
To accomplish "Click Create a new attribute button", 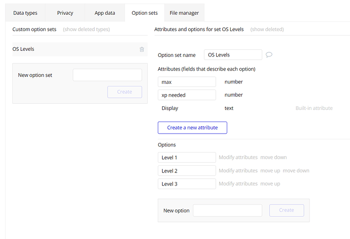I will point(192,128).
